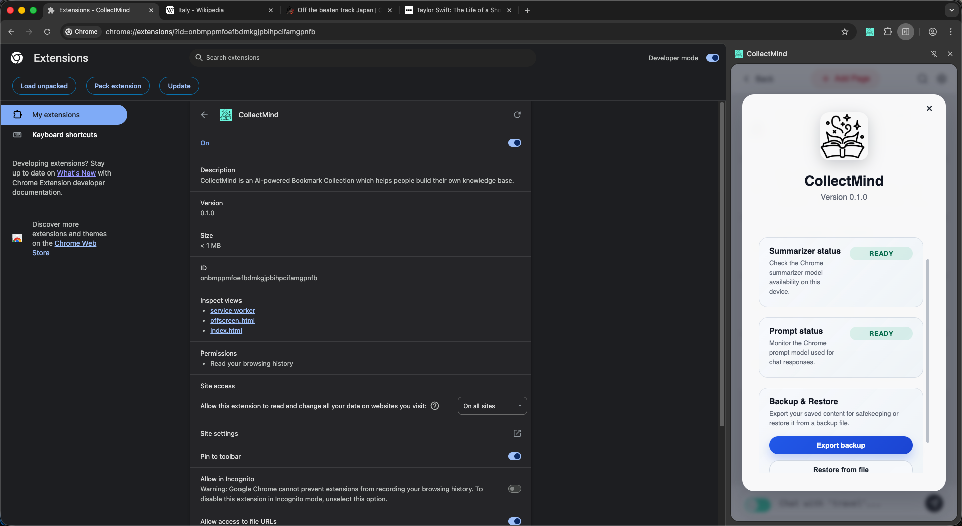The width and height of the screenshot is (962, 526).
Task: Toggle Pin to toolbar switch
Action: coord(515,456)
